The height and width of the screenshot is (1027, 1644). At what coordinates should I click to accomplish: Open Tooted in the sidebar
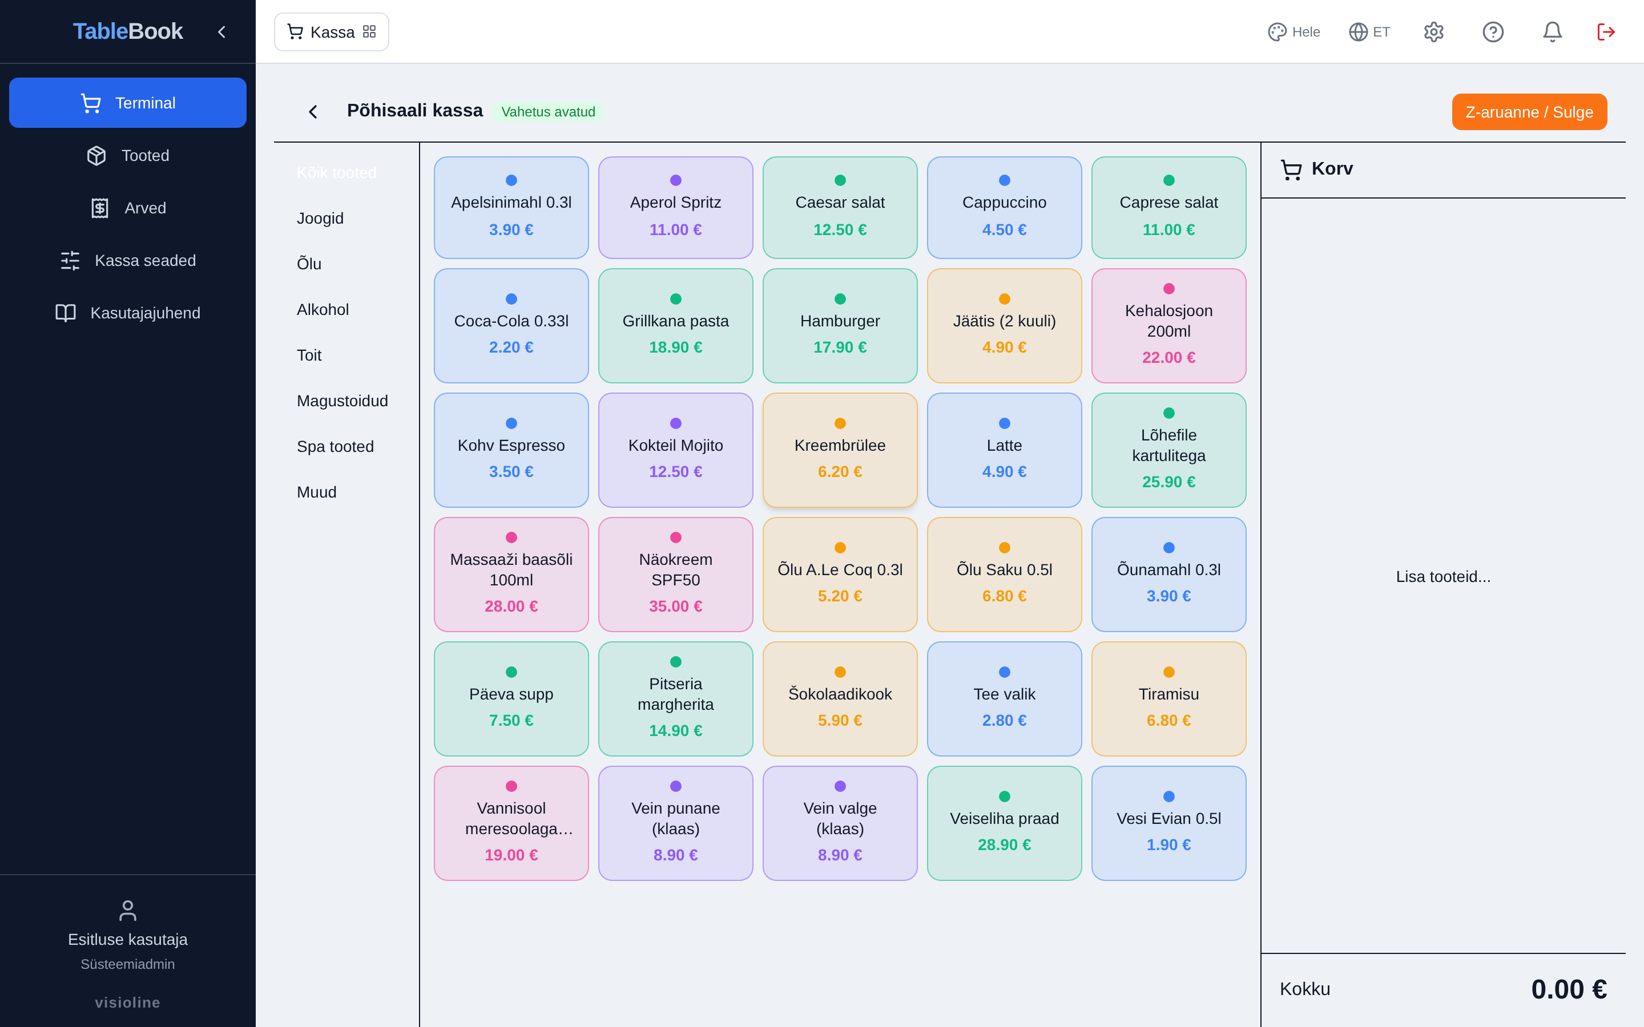click(128, 156)
